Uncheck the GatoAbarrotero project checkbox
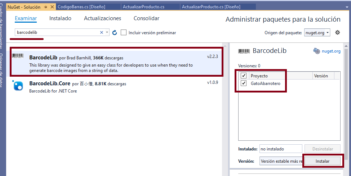The width and height of the screenshot is (351, 176). coord(244,84)
